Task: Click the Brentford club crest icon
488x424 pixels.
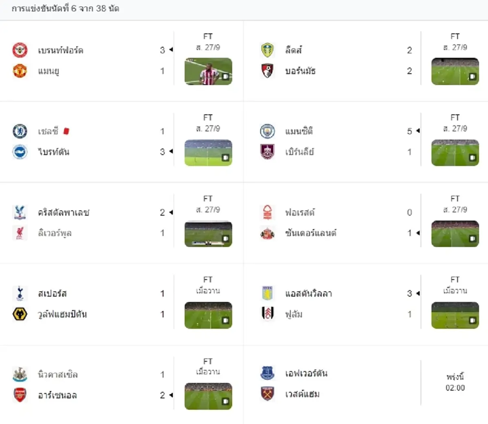Action: (x=20, y=50)
